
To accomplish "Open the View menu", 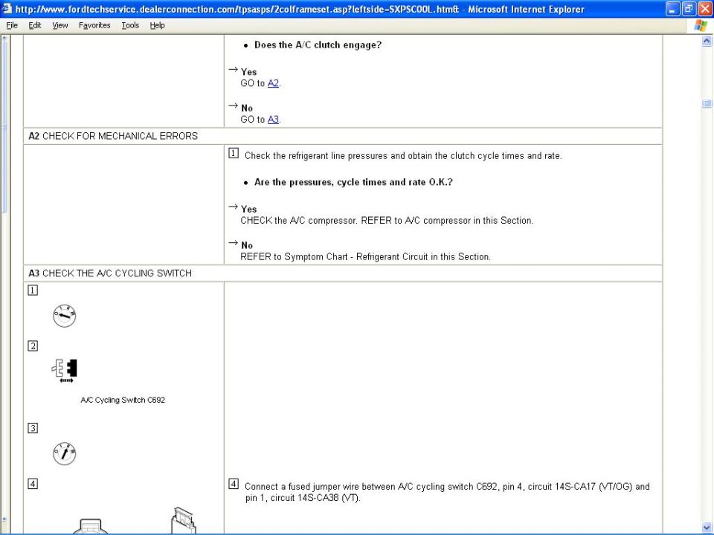I will 60,25.
